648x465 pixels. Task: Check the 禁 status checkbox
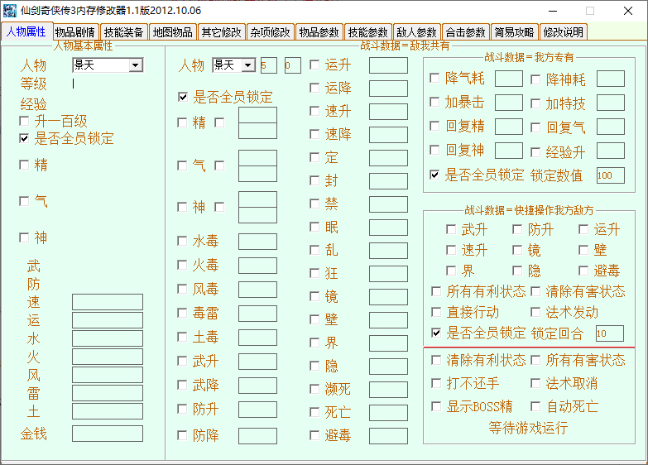pyautogui.click(x=314, y=204)
